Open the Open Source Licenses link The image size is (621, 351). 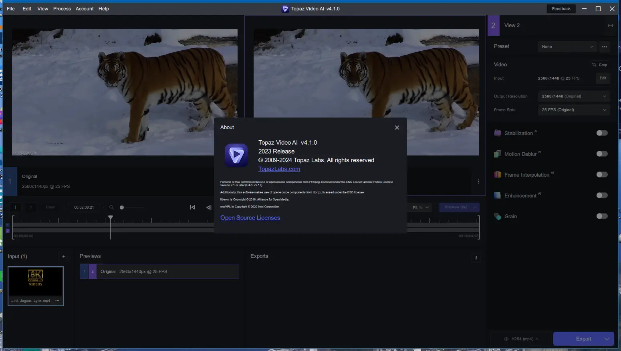(250, 217)
